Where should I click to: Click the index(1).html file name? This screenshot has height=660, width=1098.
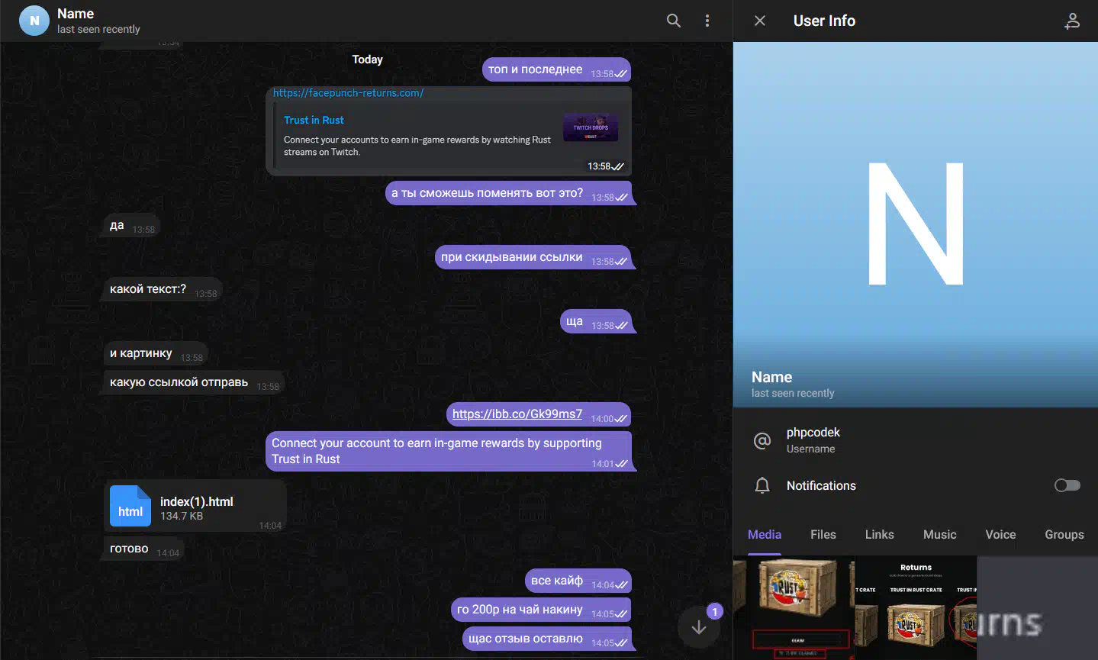click(x=196, y=501)
